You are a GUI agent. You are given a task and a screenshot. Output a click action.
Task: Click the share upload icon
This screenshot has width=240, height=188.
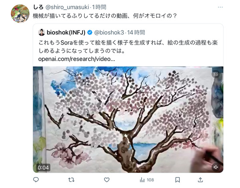[200, 180]
